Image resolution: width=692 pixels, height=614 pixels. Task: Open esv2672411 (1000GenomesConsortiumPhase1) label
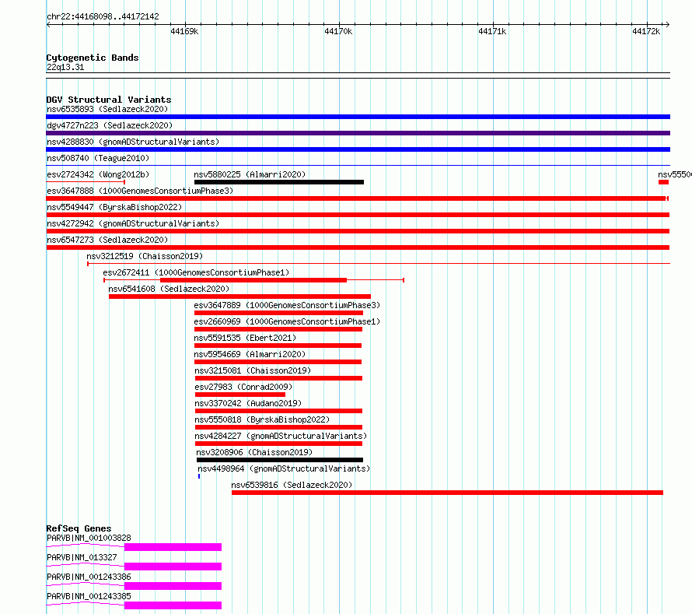pos(196,272)
